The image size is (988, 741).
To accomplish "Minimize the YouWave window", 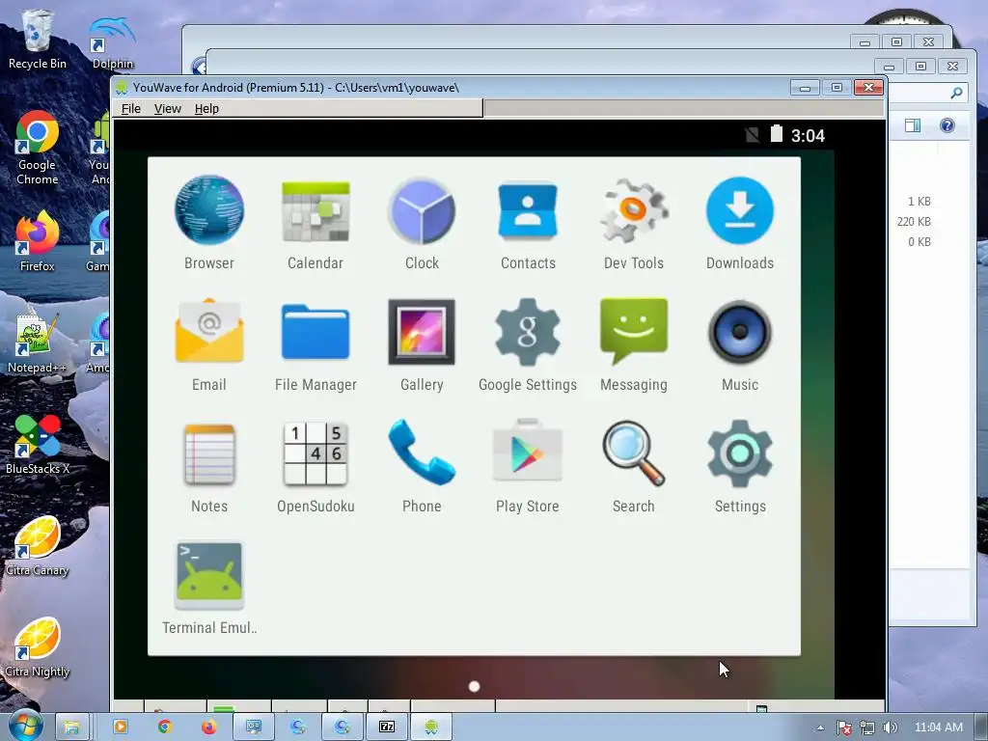I will click(805, 88).
